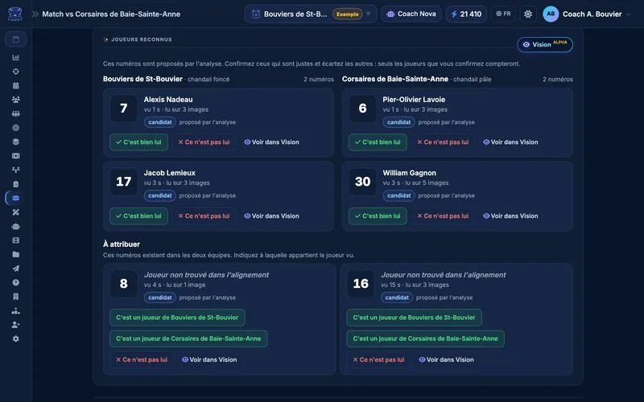View Jacob Lemieux in Vision
Viewport: 644px width, 402px height.
pos(271,215)
